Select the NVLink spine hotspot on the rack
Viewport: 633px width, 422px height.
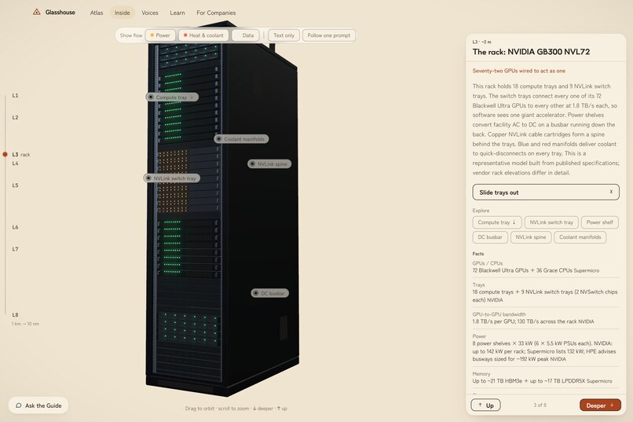pos(269,164)
